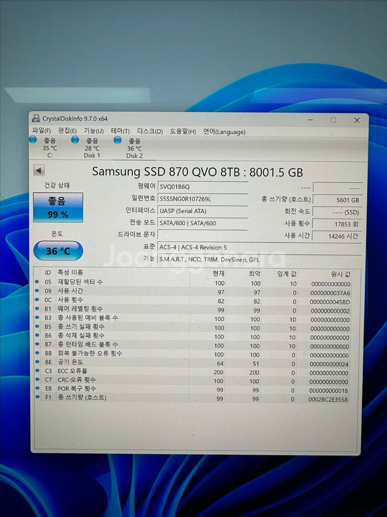Open the 기능(U) menu
The height and width of the screenshot is (517, 387).
pyautogui.click(x=93, y=131)
